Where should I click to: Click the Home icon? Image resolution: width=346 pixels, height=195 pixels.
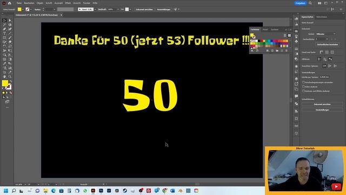pyautogui.click(x=10, y=3)
